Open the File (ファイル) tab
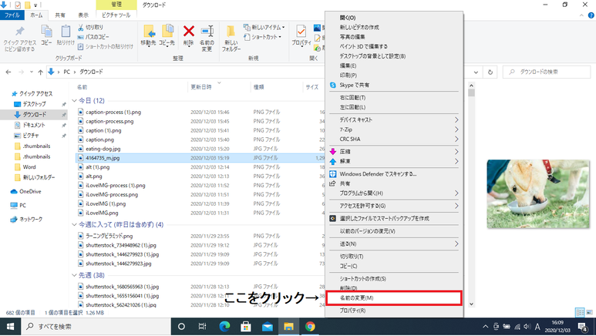 pyautogui.click(x=12, y=15)
